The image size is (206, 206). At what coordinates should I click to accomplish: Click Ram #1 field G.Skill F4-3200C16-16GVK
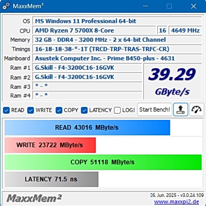click(x=87, y=68)
